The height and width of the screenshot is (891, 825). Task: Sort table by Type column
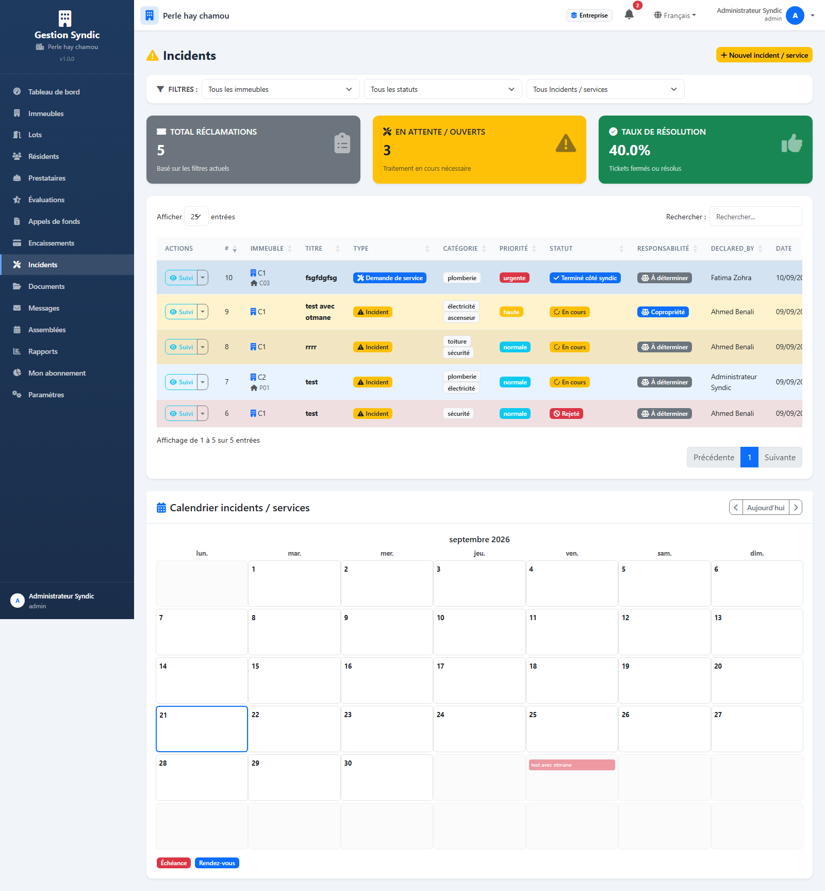[391, 249]
